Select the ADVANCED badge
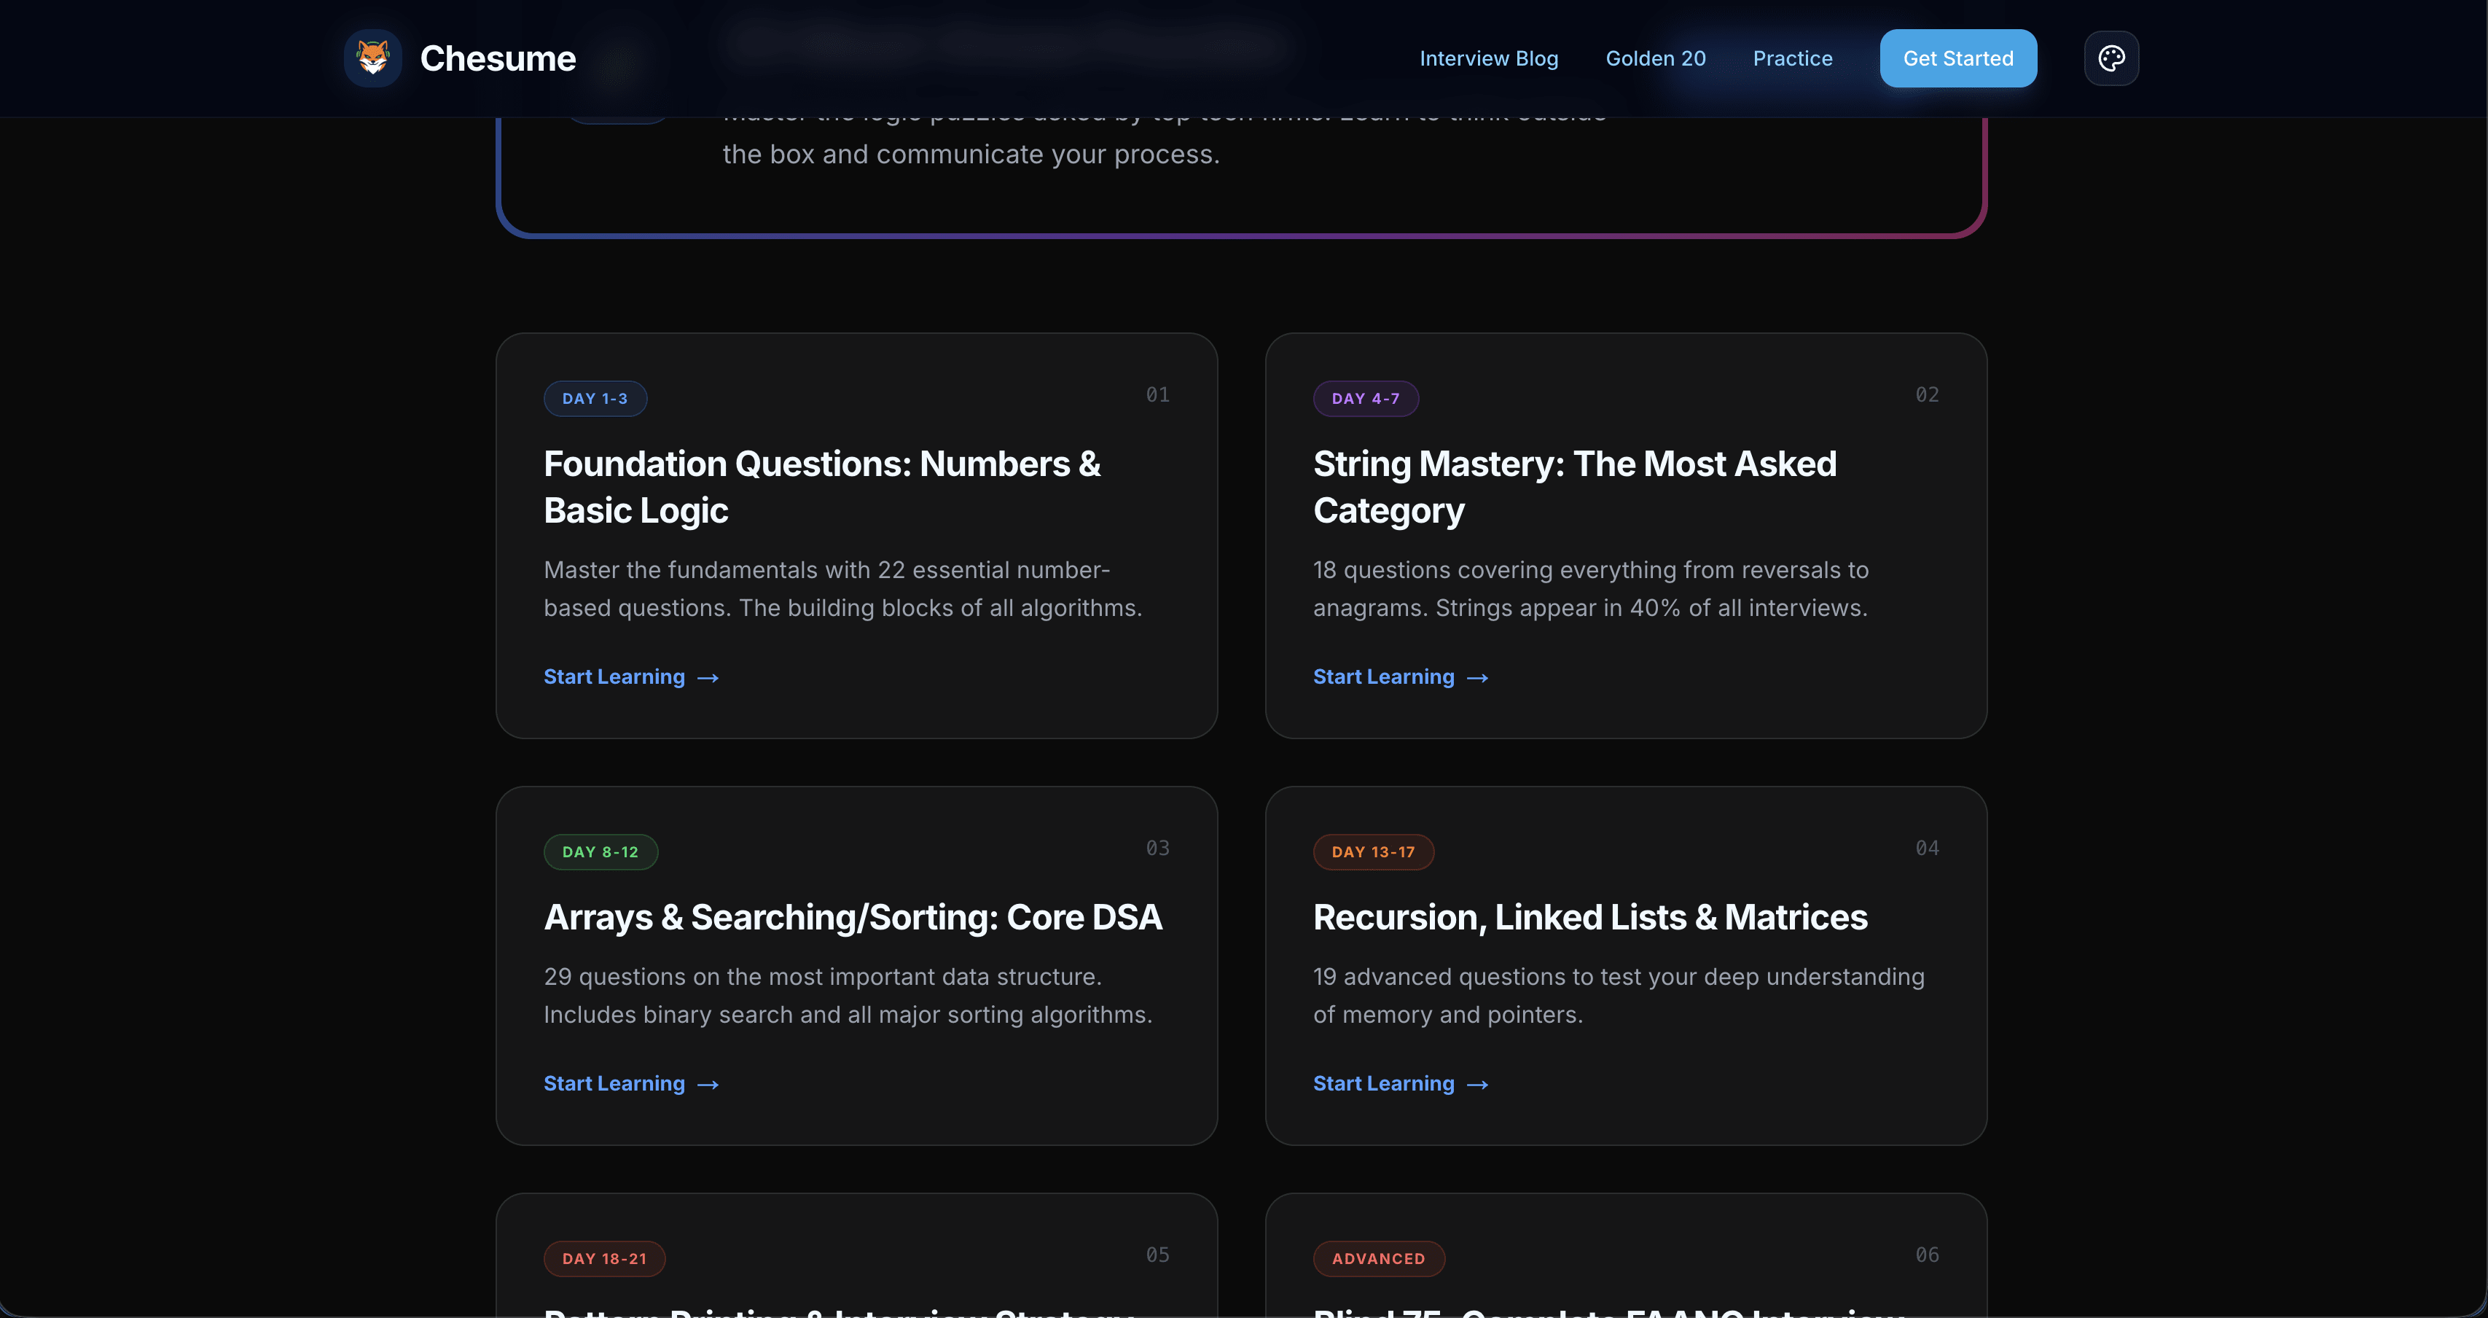 pos(1378,1258)
